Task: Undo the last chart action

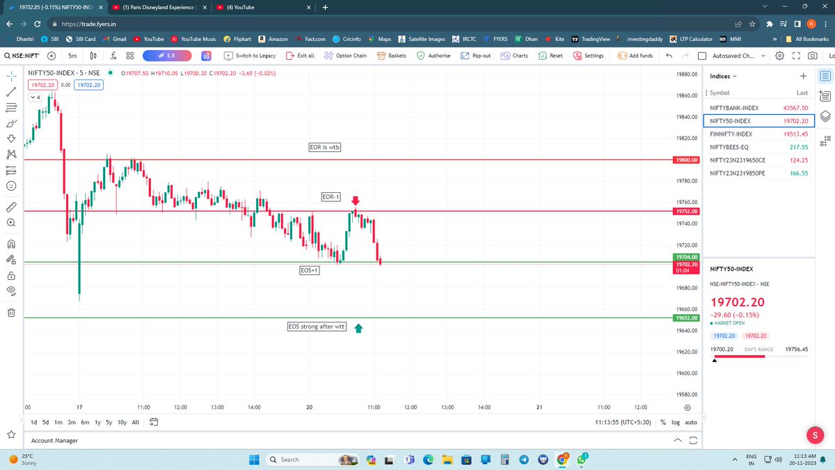Action: click(669, 56)
